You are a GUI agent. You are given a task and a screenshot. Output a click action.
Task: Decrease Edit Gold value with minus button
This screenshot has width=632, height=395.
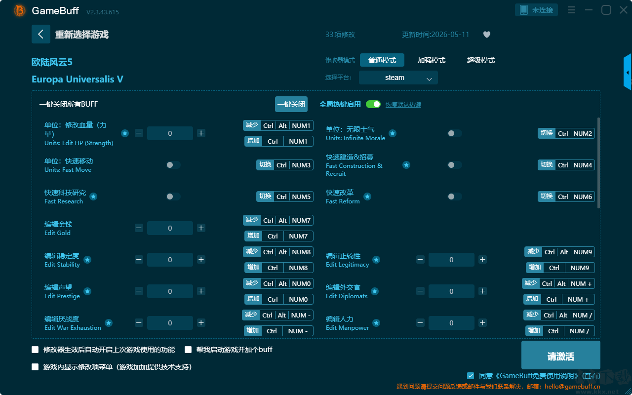click(139, 228)
